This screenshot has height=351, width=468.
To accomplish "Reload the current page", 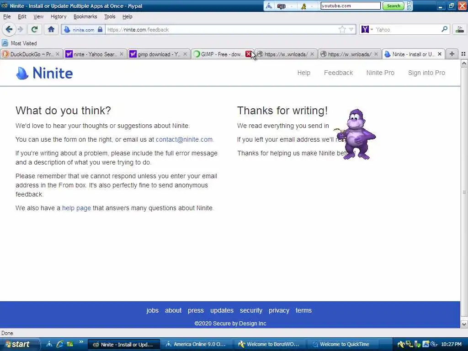I will (x=34, y=29).
